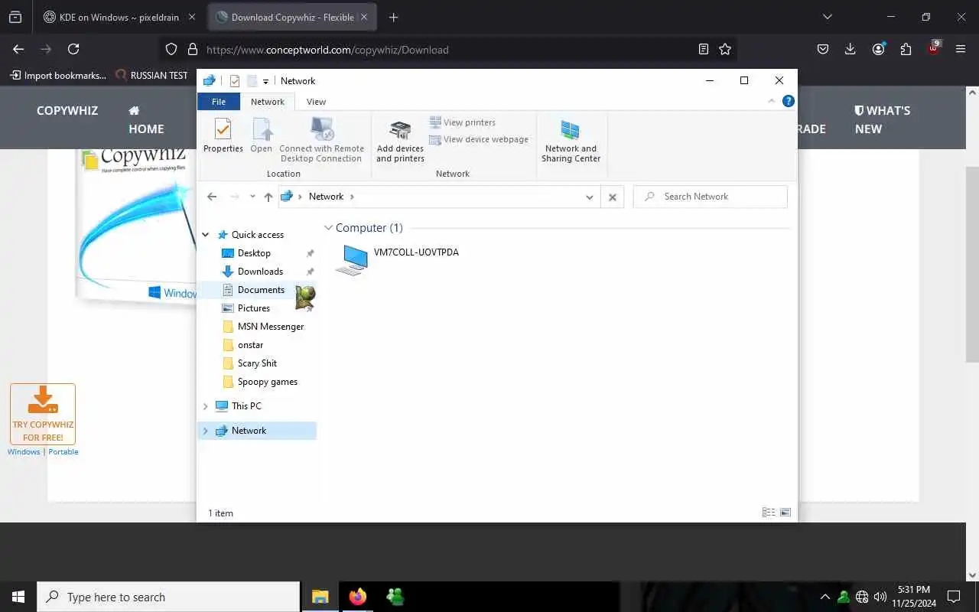Go back in Explorer navigation
The image size is (979, 612).
(212, 197)
